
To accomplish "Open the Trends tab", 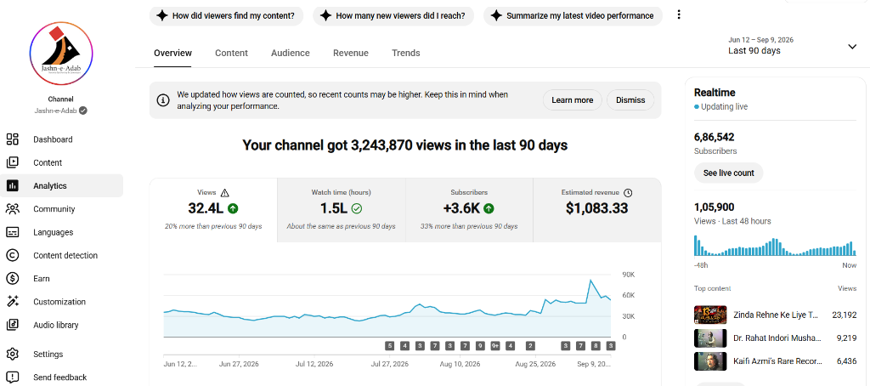I will (x=405, y=54).
